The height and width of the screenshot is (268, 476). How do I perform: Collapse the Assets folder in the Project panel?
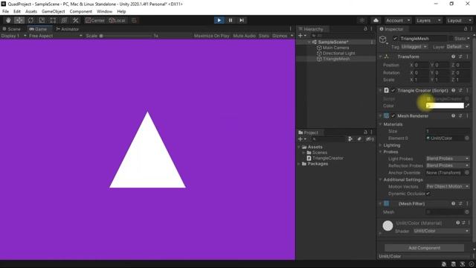(299, 147)
